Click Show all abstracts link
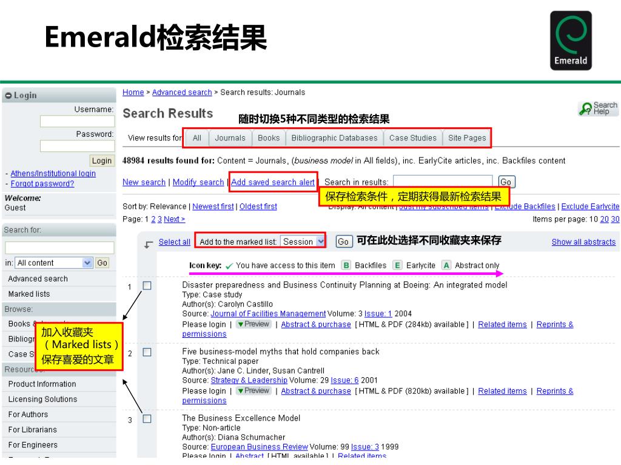This screenshot has height=465, width=621. point(583,242)
